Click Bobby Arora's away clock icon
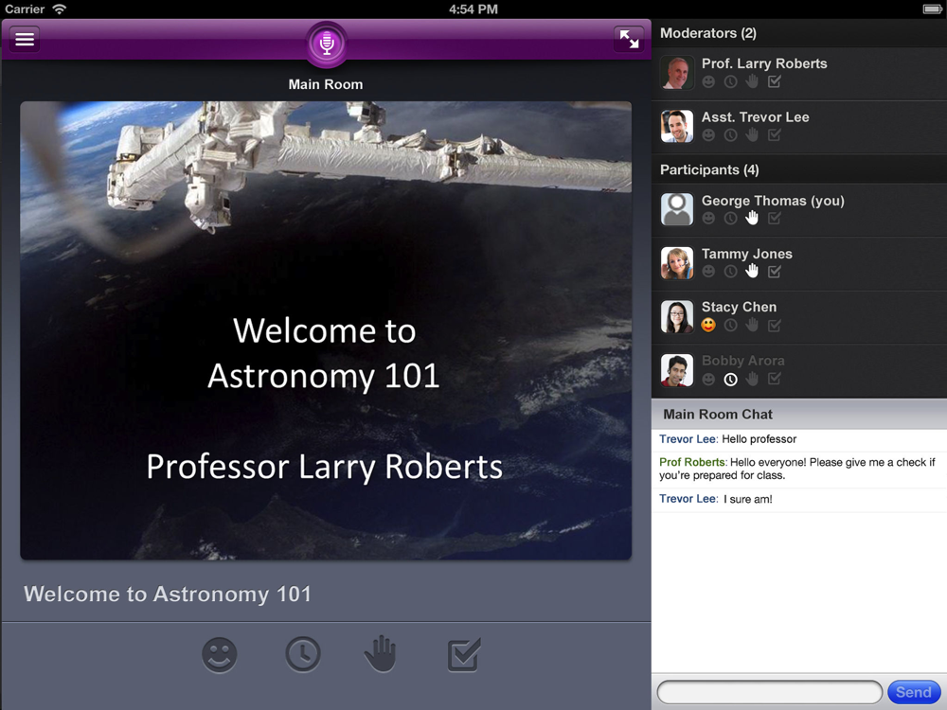This screenshot has width=947, height=710. [730, 380]
